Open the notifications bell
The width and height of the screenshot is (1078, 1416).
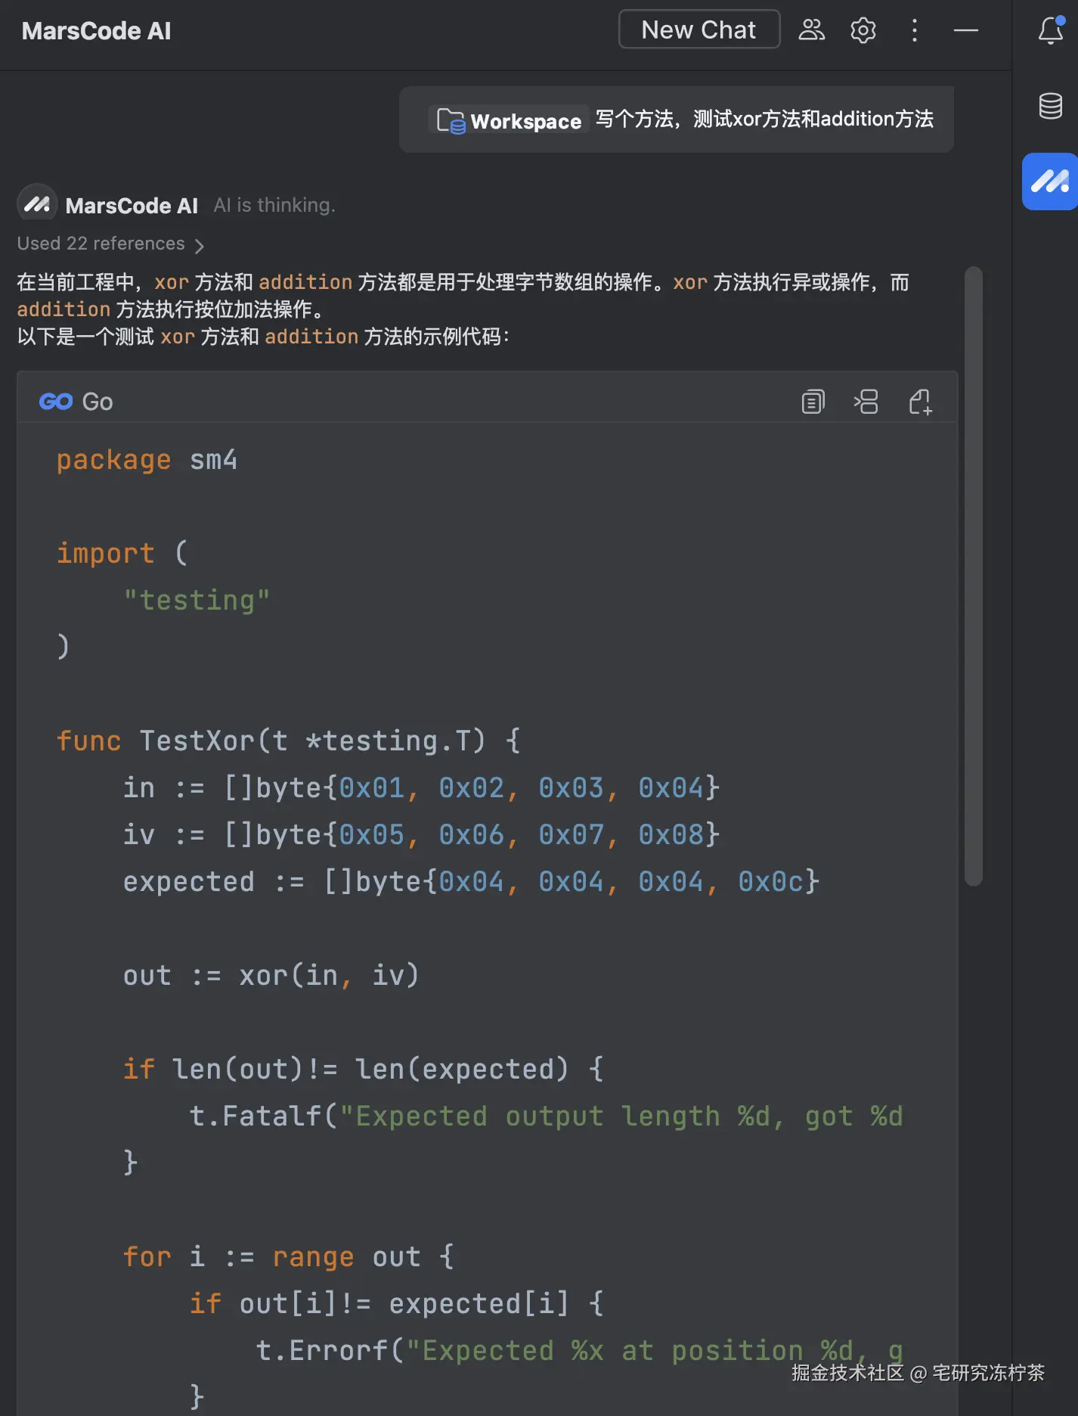pos(1050,30)
